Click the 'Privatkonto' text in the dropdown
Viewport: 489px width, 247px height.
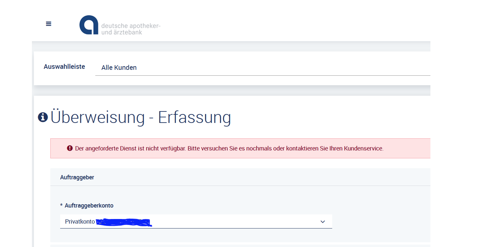click(x=80, y=222)
